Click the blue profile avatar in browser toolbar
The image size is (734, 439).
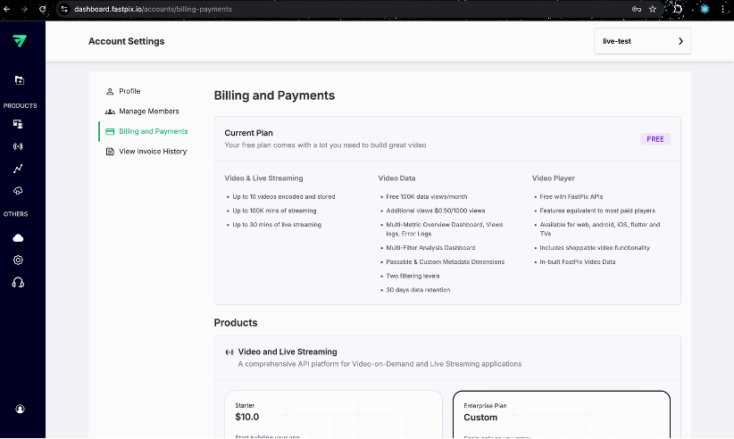click(x=705, y=9)
